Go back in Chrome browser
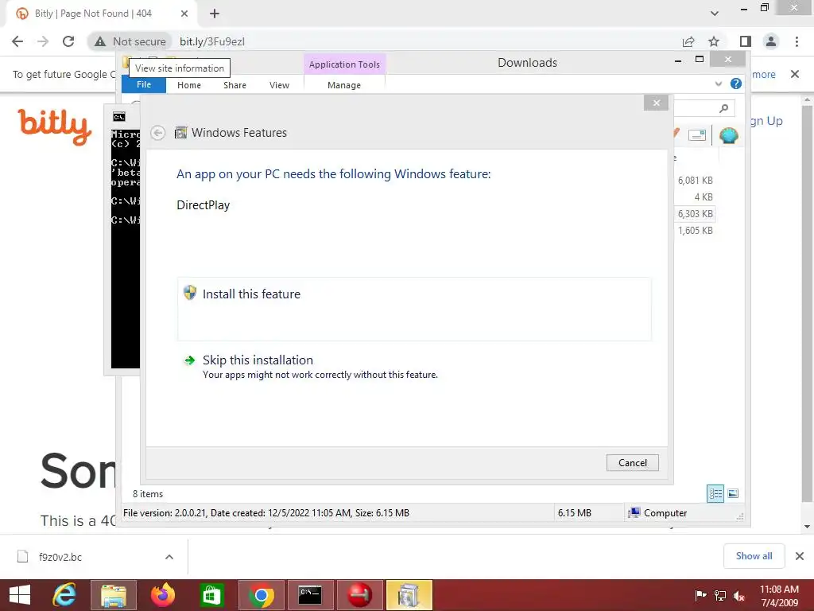814x611 pixels. [x=17, y=41]
